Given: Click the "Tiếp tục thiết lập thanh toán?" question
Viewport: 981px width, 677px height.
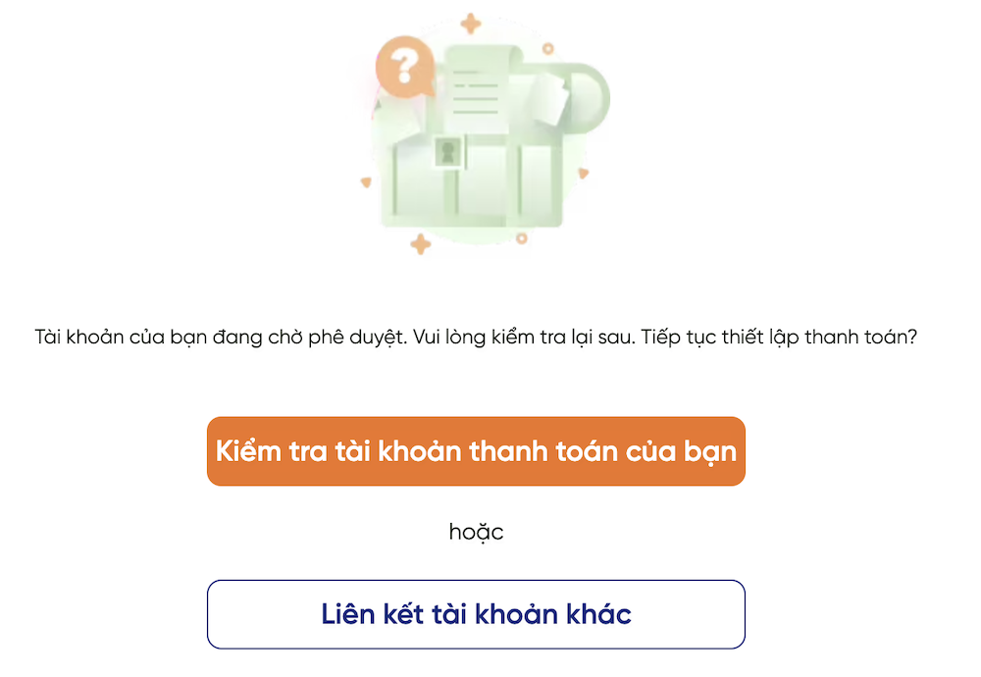Looking at the screenshot, I should [x=779, y=338].
